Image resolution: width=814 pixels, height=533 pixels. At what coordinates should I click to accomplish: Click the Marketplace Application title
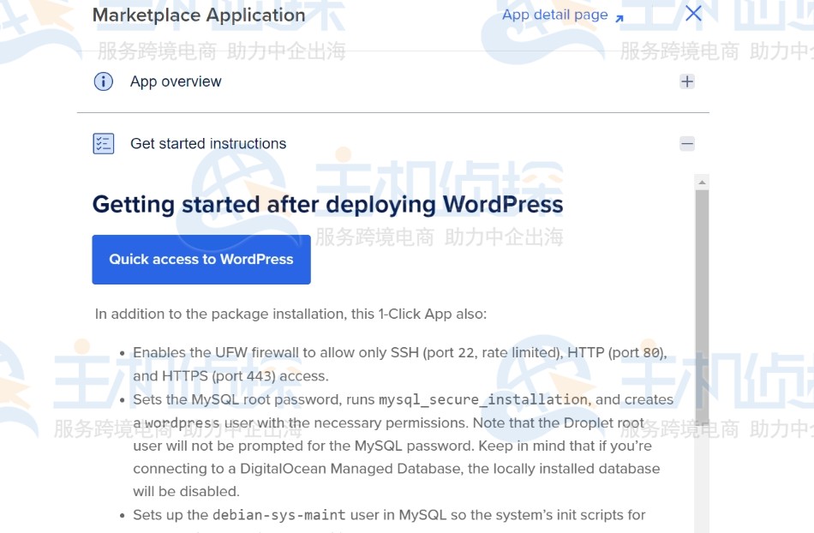click(x=199, y=15)
